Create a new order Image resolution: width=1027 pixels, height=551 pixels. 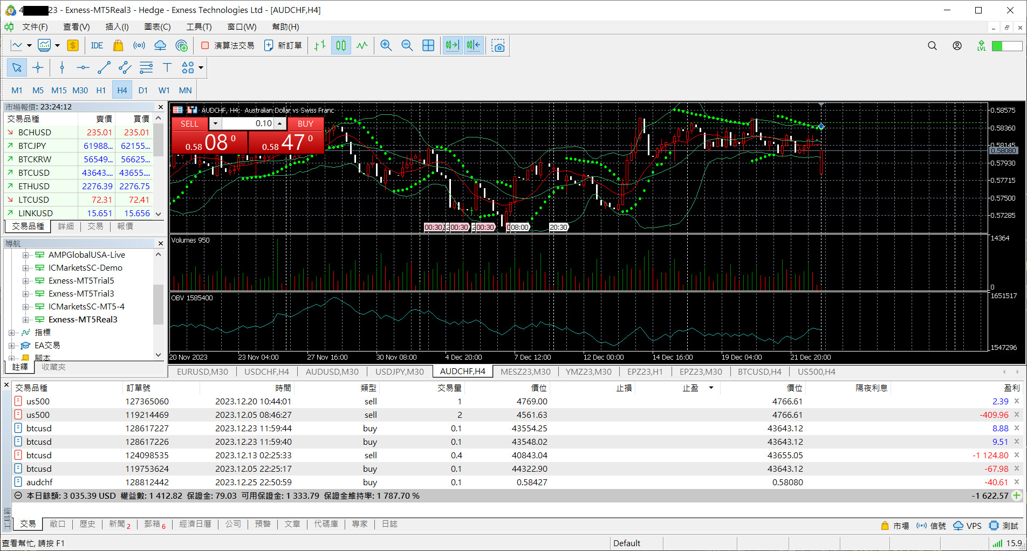[x=283, y=46]
